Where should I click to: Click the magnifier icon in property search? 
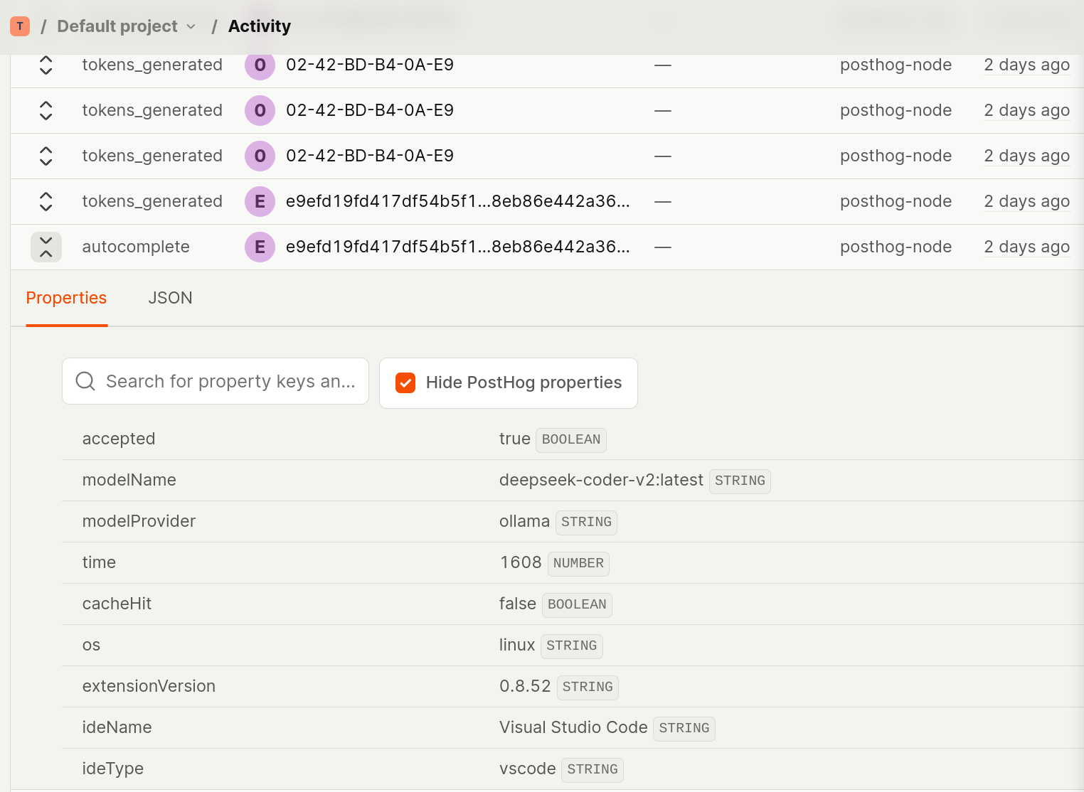click(x=85, y=382)
